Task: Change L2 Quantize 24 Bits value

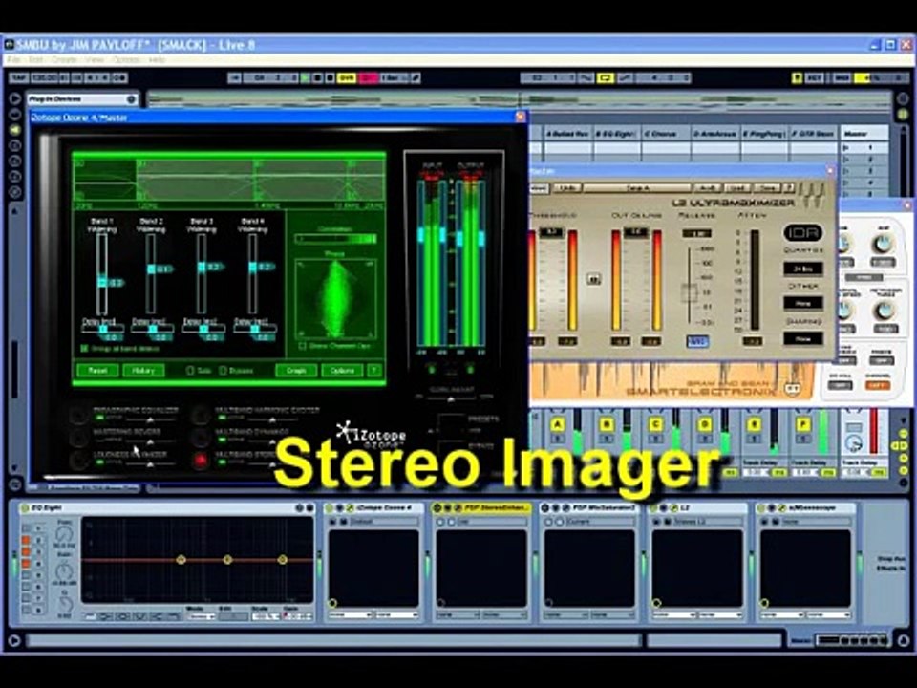Action: (803, 269)
